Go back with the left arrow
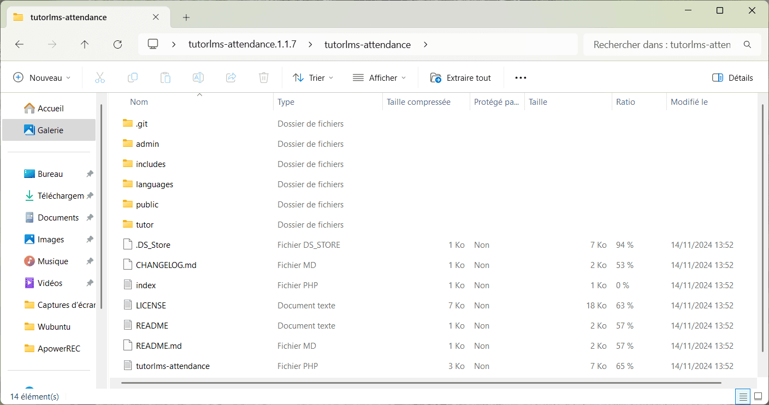 19,45
